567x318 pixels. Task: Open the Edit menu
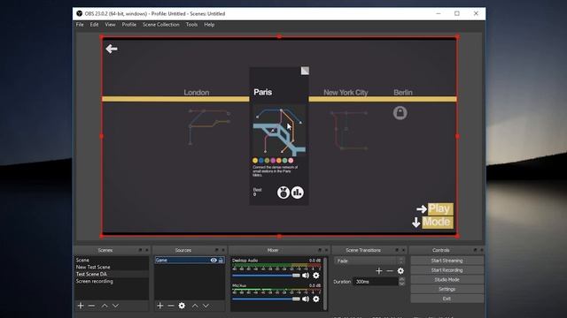point(95,25)
